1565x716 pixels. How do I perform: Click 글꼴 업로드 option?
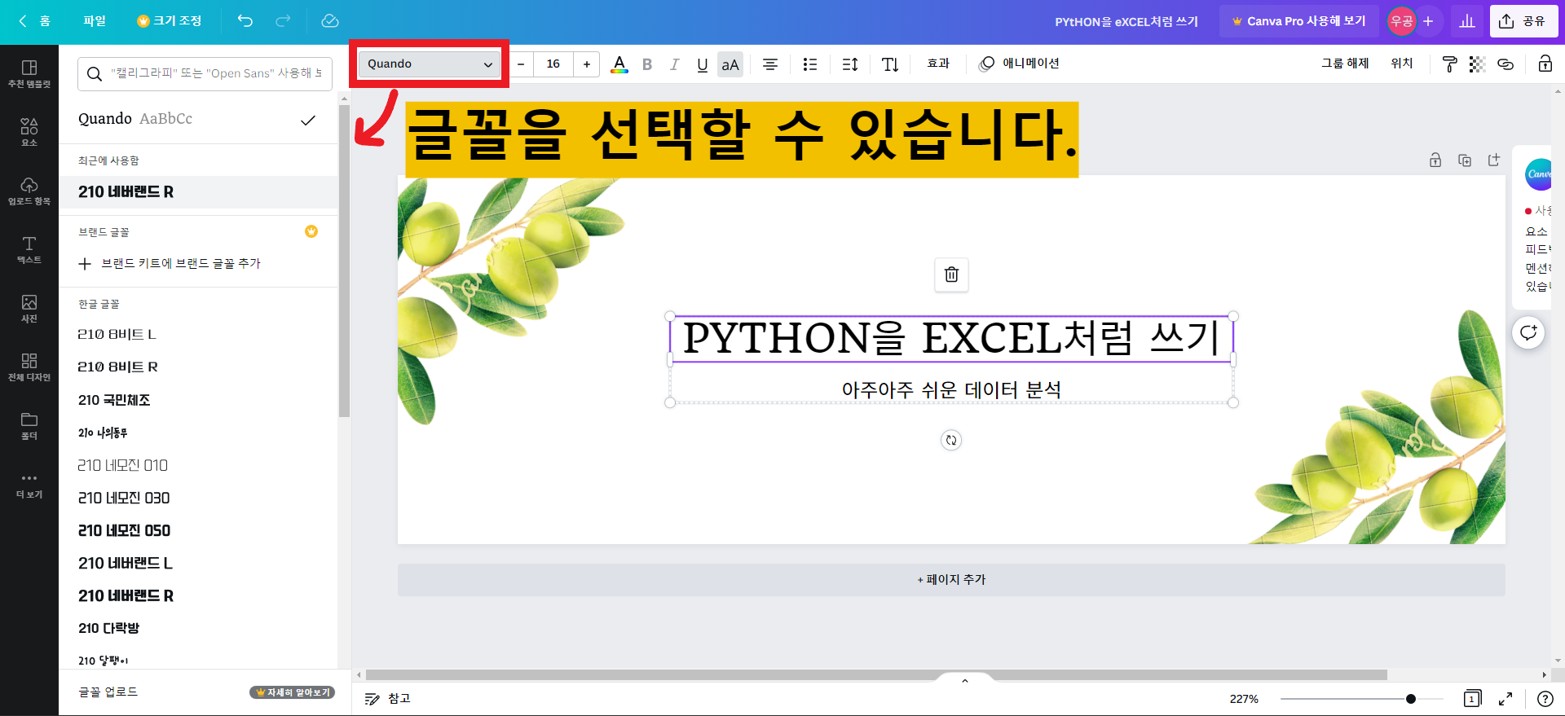click(x=108, y=692)
